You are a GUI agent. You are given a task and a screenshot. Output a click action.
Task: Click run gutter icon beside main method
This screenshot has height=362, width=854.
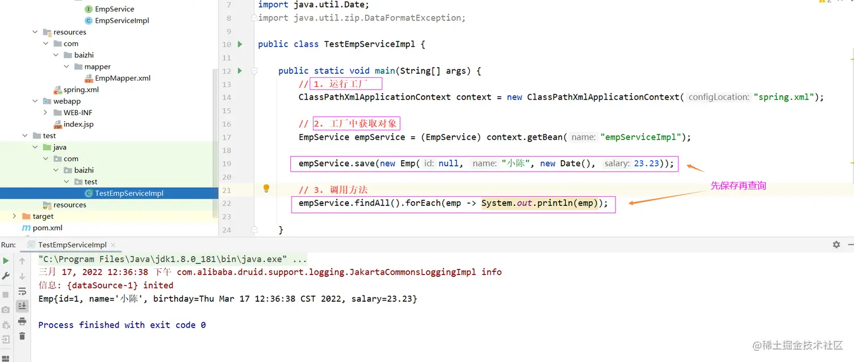pos(240,70)
